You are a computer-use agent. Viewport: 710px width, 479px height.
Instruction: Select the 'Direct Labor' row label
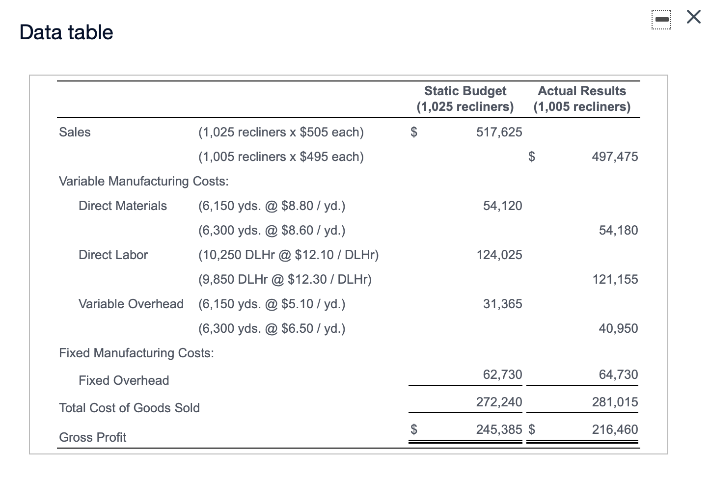coord(113,255)
